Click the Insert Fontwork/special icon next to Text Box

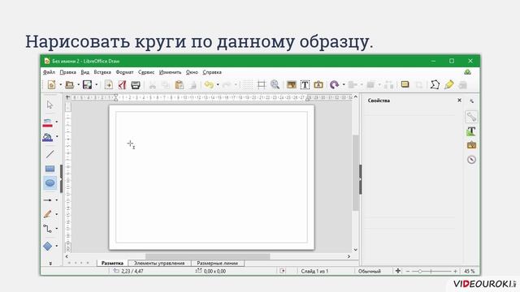coord(318,84)
